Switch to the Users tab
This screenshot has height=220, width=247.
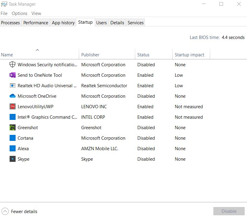point(101,23)
